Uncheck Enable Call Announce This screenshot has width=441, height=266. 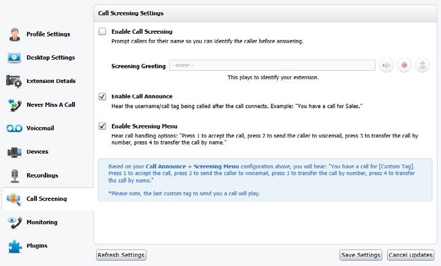point(102,96)
